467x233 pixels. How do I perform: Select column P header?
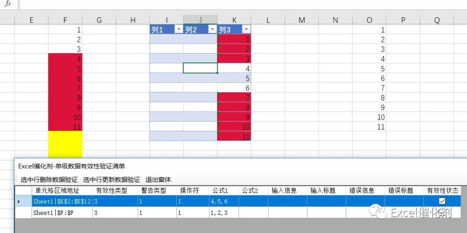(x=403, y=20)
